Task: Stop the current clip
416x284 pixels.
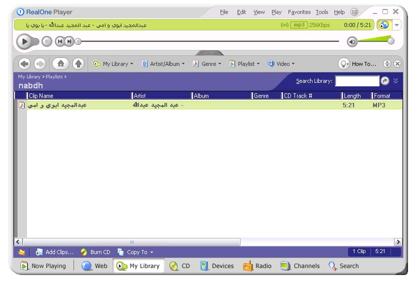Action: (x=47, y=41)
